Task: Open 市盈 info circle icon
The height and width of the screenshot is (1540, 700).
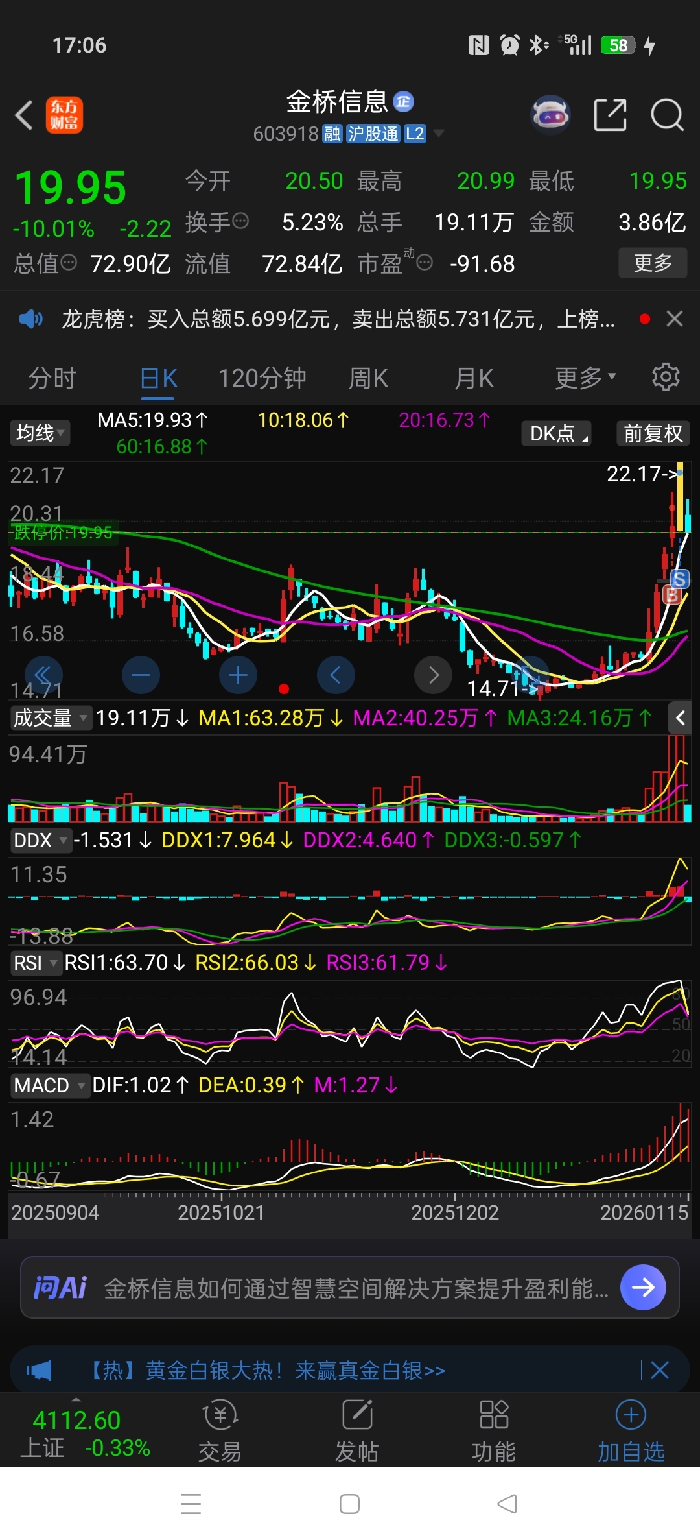Action: coord(425,262)
